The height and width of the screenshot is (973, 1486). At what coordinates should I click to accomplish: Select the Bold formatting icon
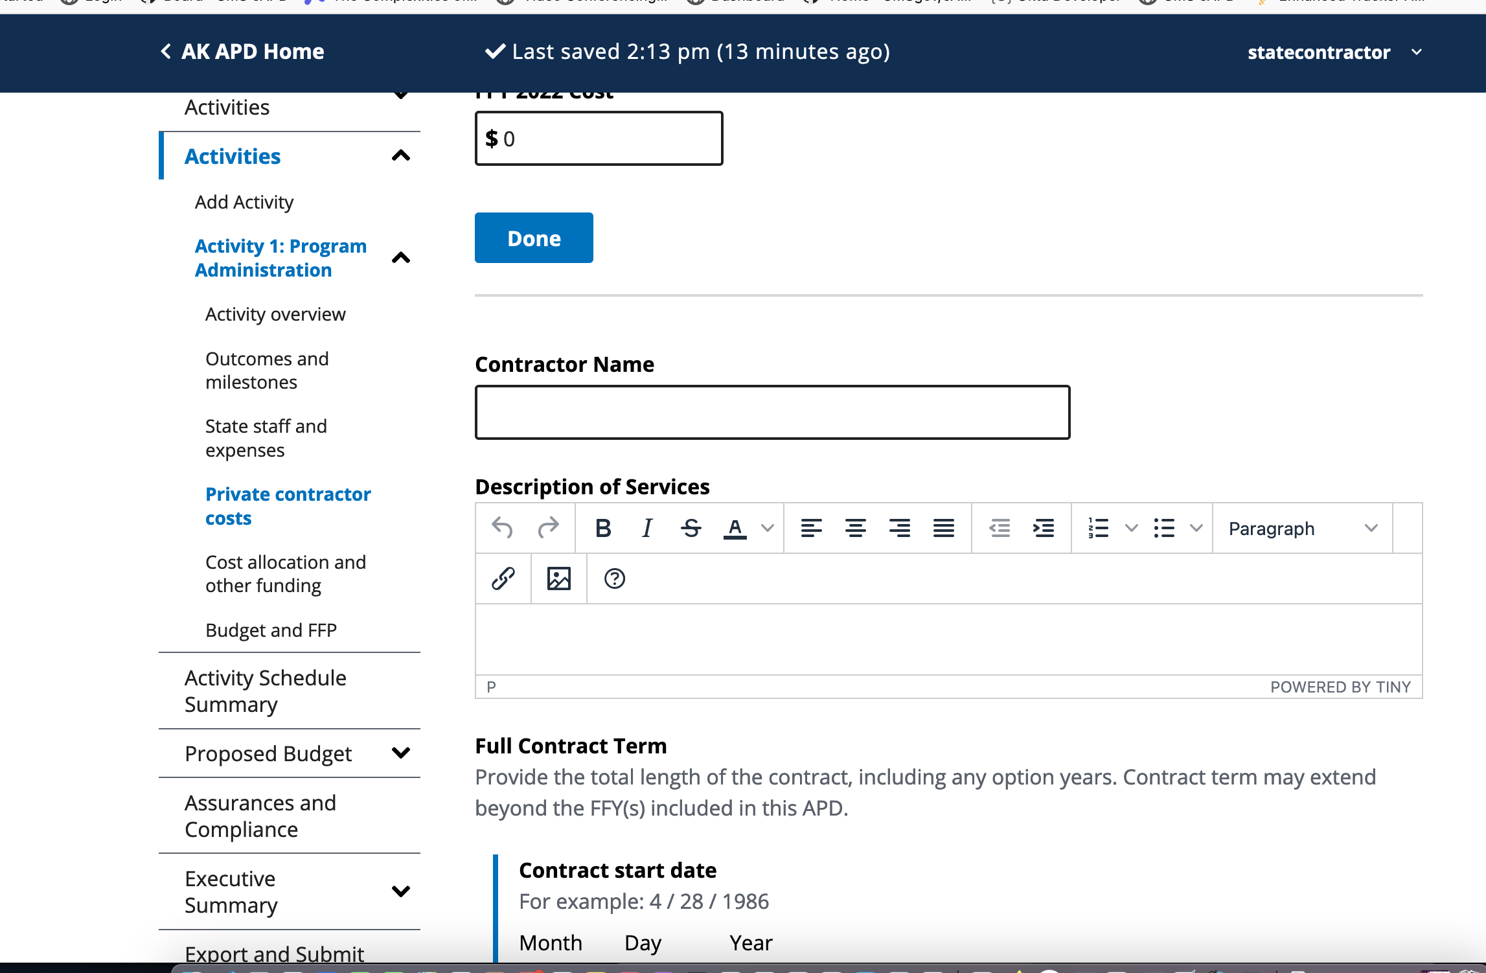(x=603, y=528)
